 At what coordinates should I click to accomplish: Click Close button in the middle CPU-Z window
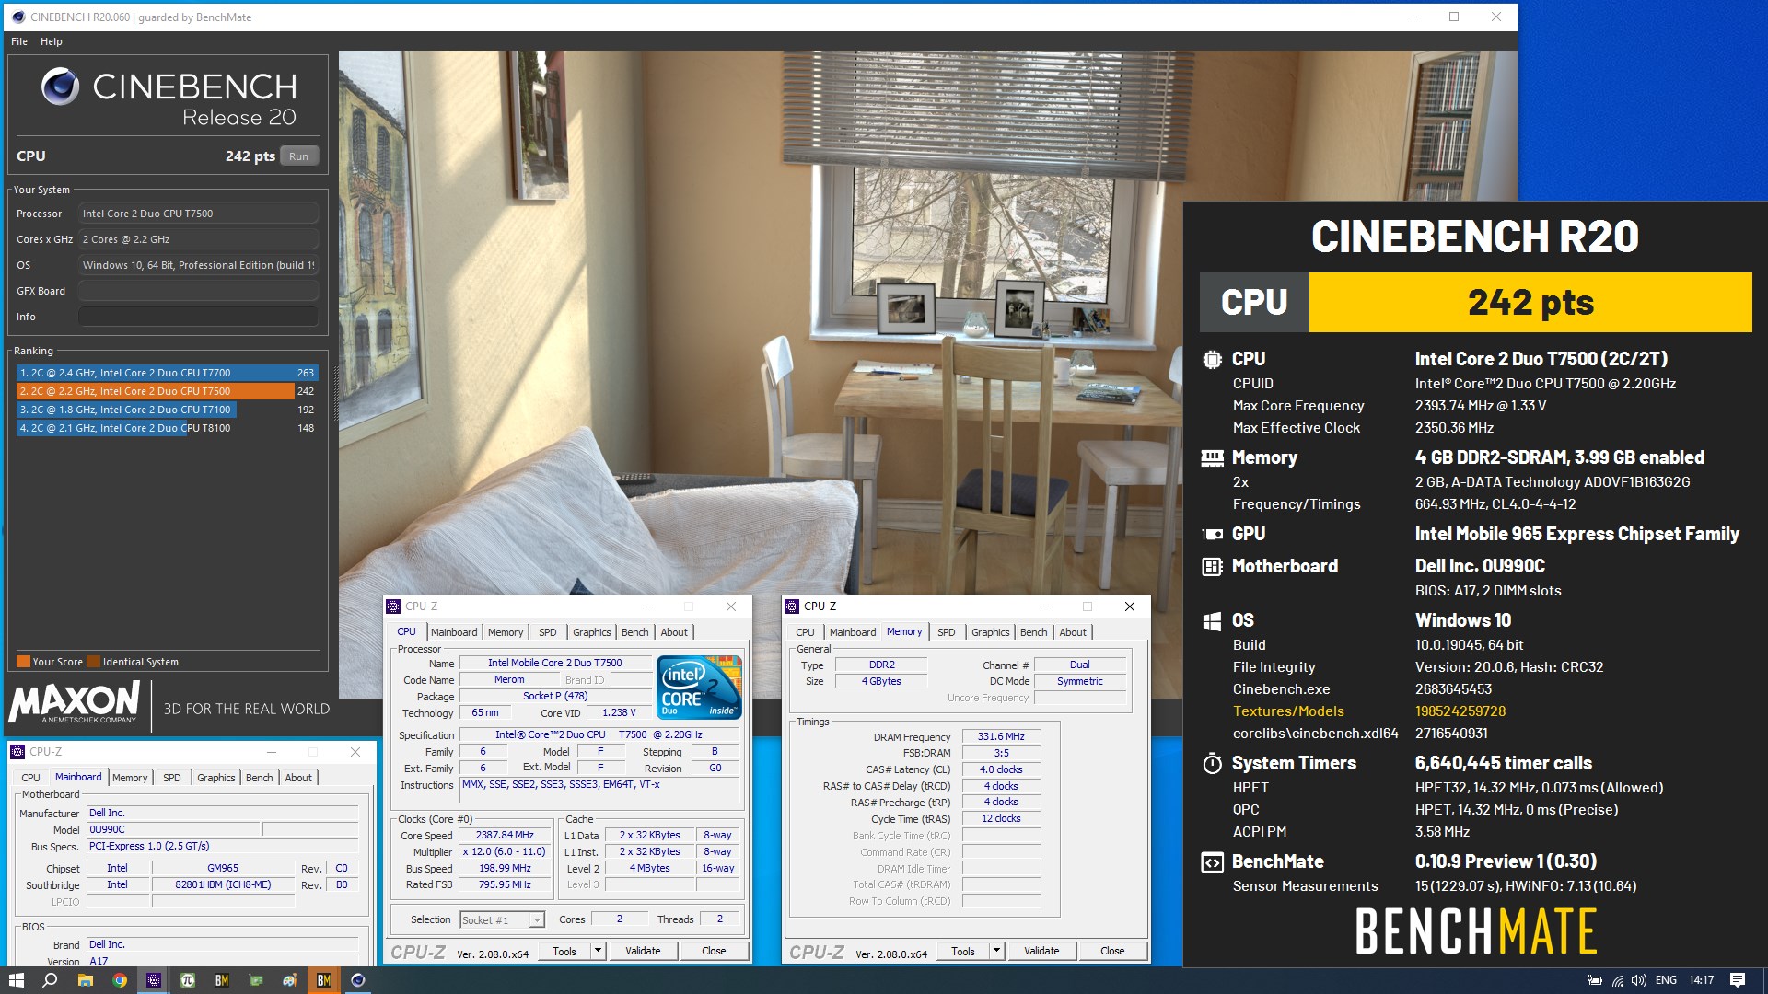point(714,951)
